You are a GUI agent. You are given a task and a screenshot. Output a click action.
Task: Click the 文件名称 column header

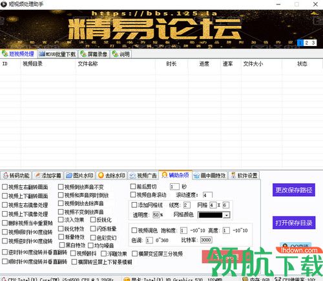click(x=116, y=63)
